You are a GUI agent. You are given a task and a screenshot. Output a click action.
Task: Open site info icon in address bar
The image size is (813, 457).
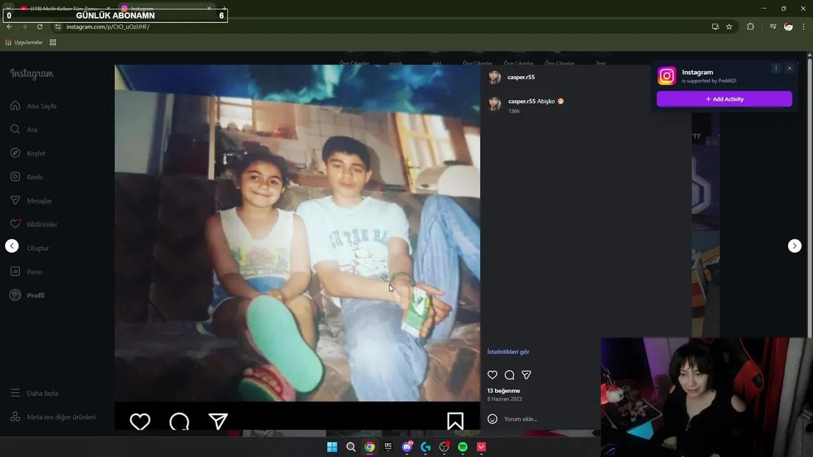pos(58,27)
